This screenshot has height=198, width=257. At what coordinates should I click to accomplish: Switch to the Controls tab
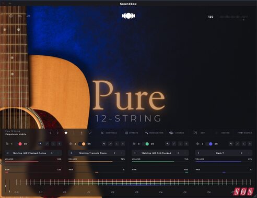coord(109,133)
